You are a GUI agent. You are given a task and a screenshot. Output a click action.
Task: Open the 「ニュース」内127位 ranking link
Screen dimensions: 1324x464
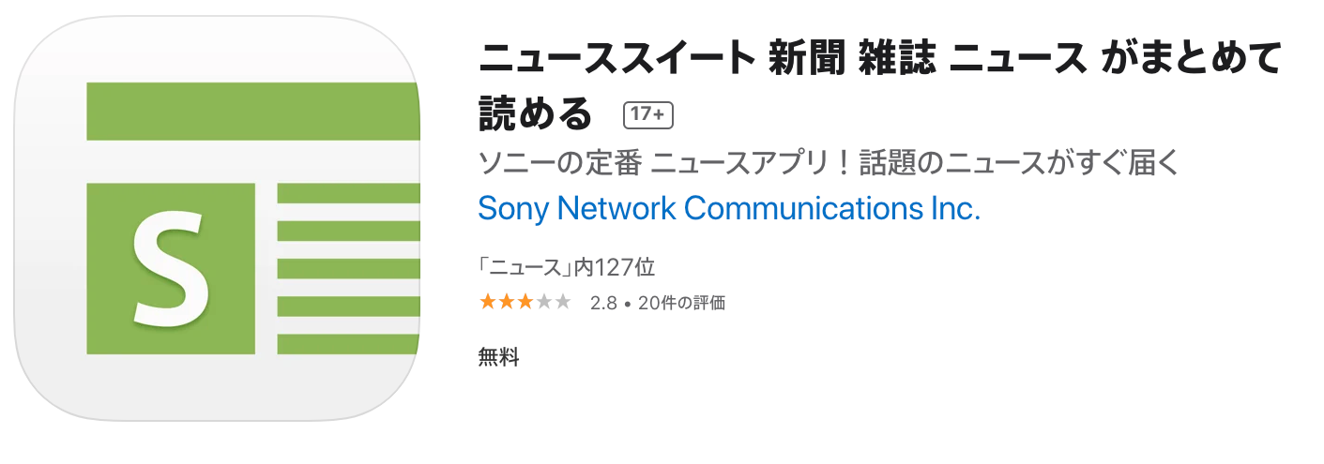click(566, 267)
